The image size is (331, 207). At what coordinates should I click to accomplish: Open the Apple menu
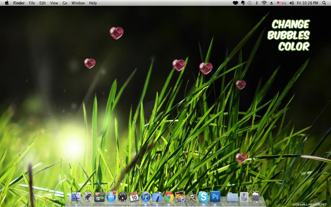(7, 3)
